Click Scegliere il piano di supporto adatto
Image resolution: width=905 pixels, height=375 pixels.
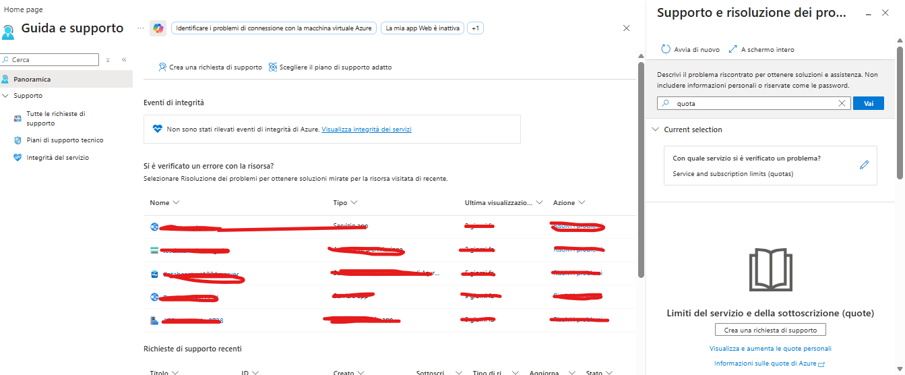pyautogui.click(x=330, y=67)
